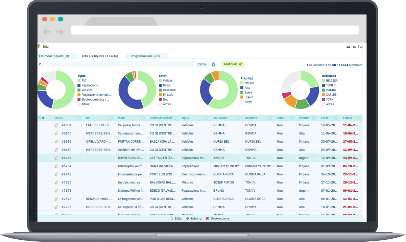Click the FIAT SCUDO - 8... cell
Image resolution: width=406 pixels, height=242 pixels.
pyautogui.click(x=99, y=125)
